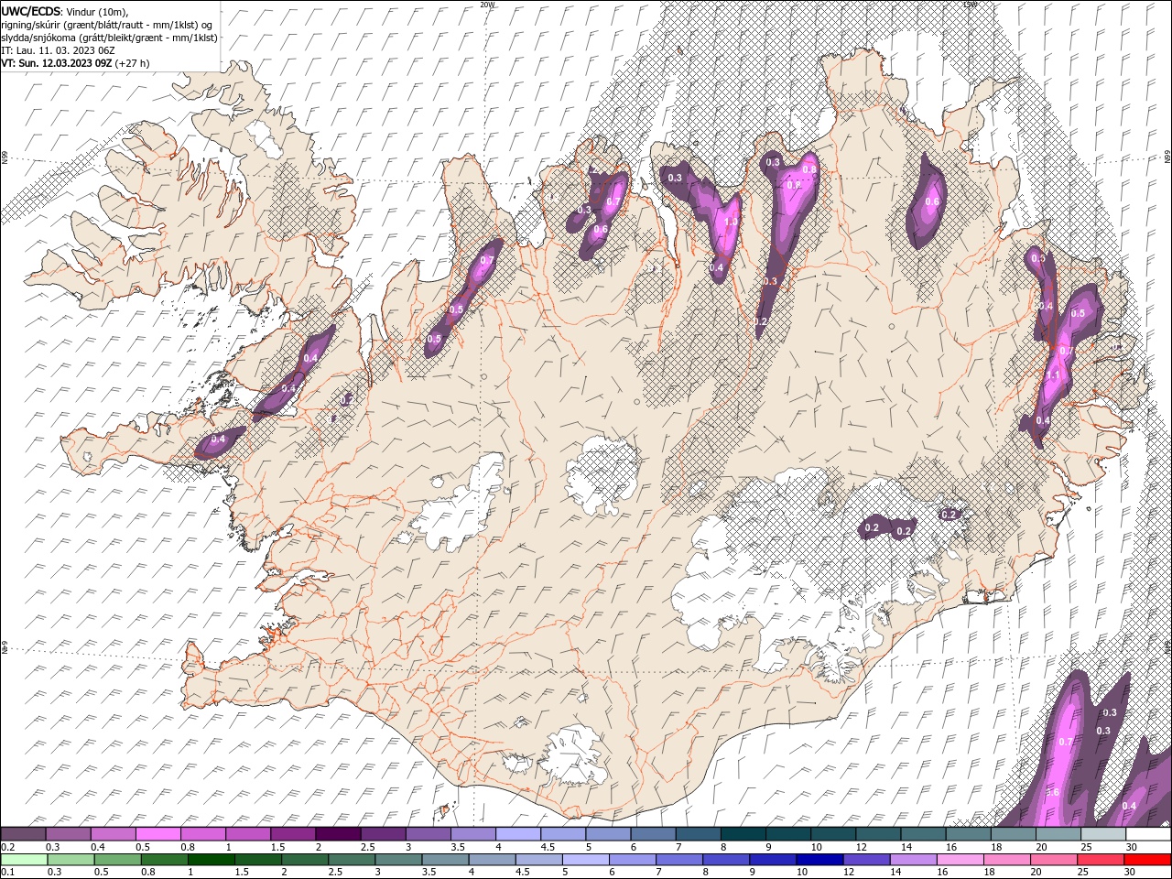Select the 'IT: Lau. 11. 03. 2023 06Z' line
Screen dimensions: 1172x879
pos(58,50)
